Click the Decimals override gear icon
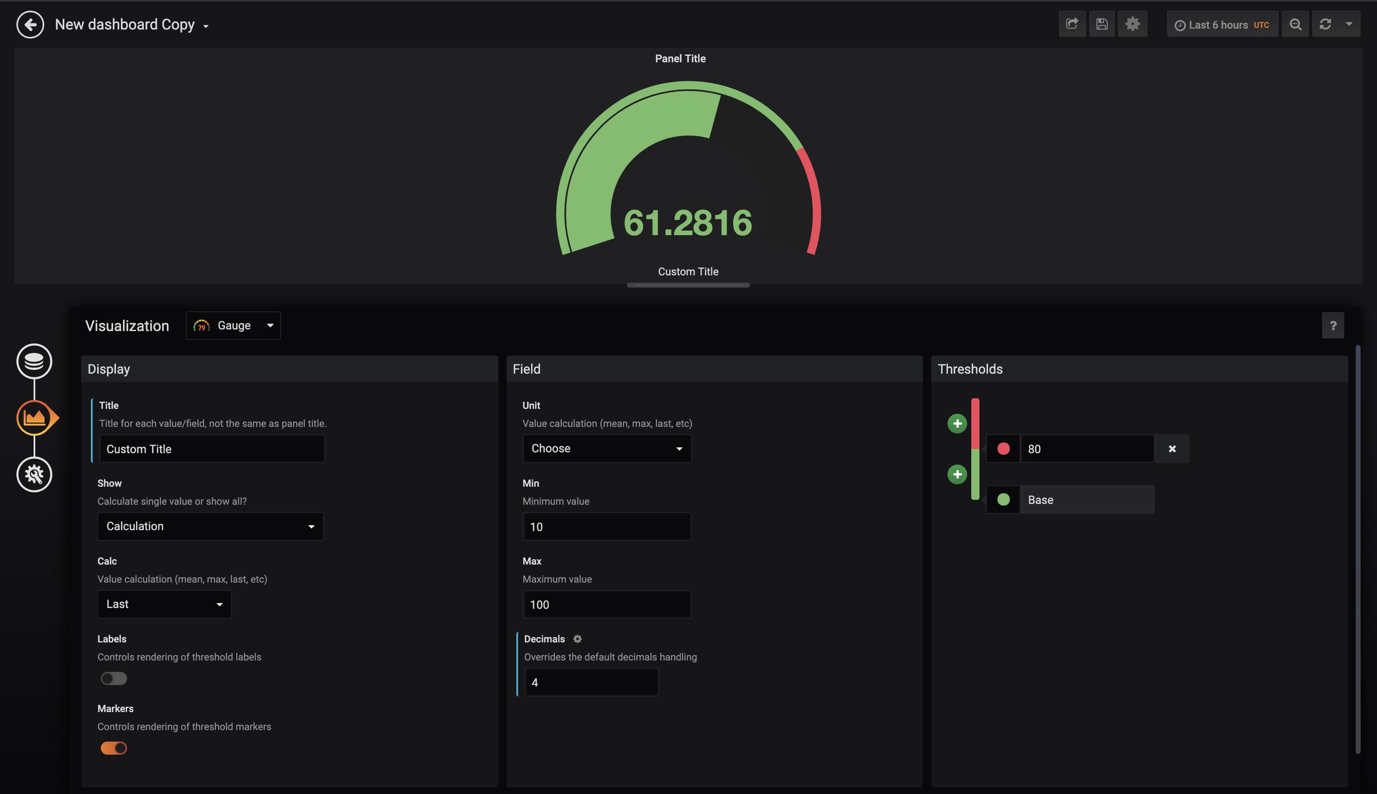 pos(578,639)
